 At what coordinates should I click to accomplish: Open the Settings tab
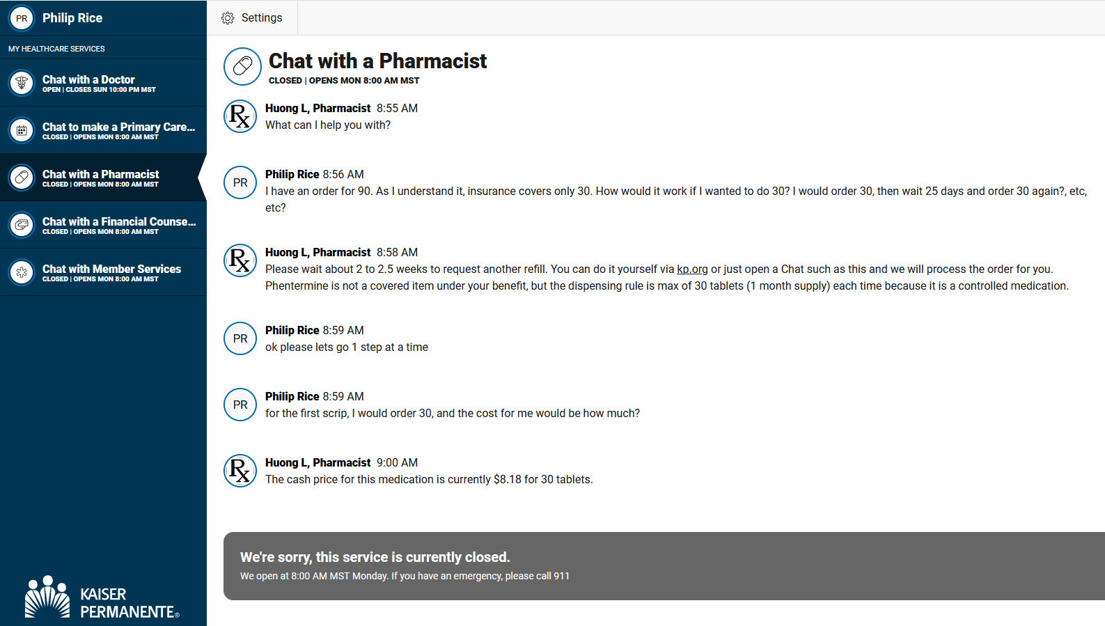[x=252, y=18]
